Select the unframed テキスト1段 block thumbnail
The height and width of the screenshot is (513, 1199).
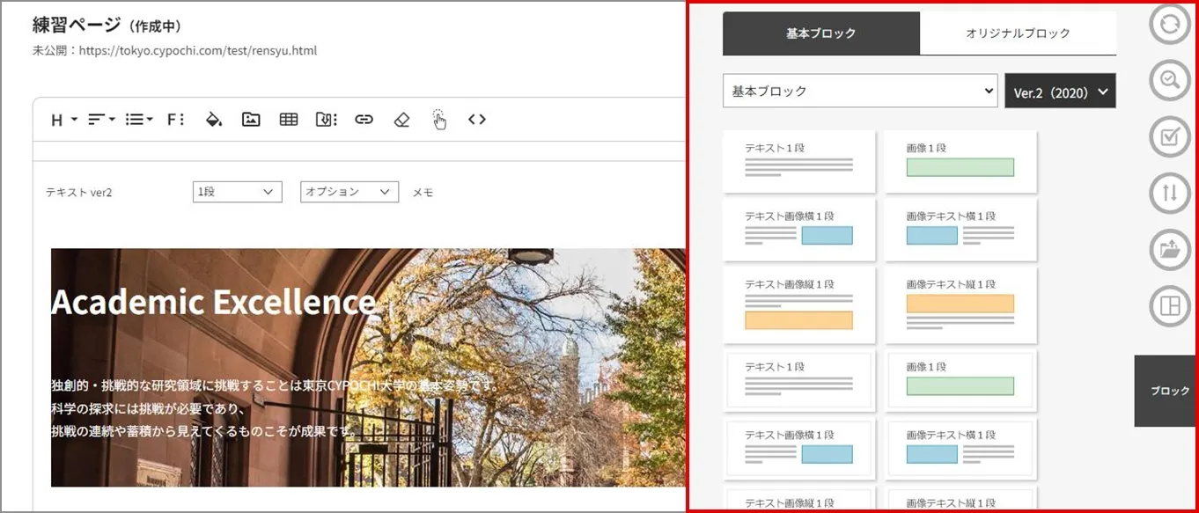click(799, 161)
